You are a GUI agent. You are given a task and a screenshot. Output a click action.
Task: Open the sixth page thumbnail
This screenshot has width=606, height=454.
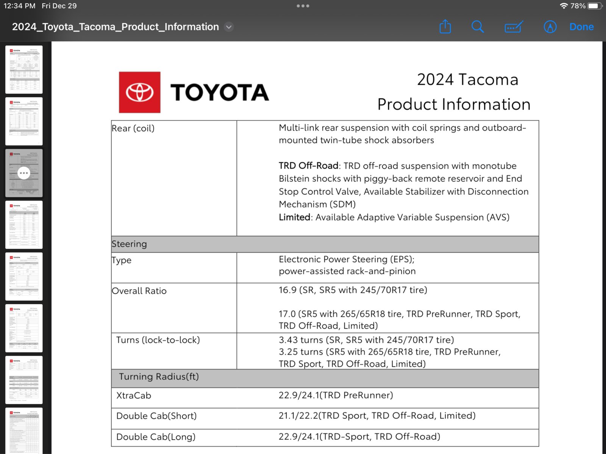[24, 328]
